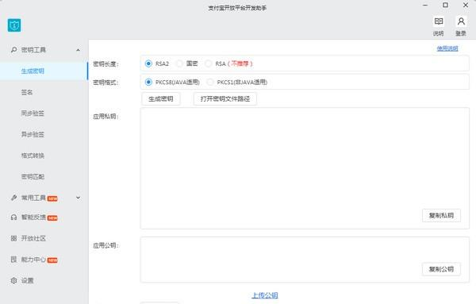Click the 常用工具 wrench icon
Image resolution: width=476 pixels, height=304 pixels.
(x=13, y=198)
